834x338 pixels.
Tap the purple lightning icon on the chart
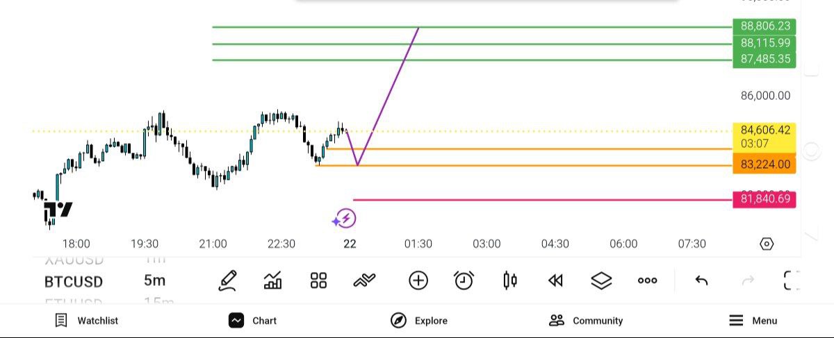[345, 219]
